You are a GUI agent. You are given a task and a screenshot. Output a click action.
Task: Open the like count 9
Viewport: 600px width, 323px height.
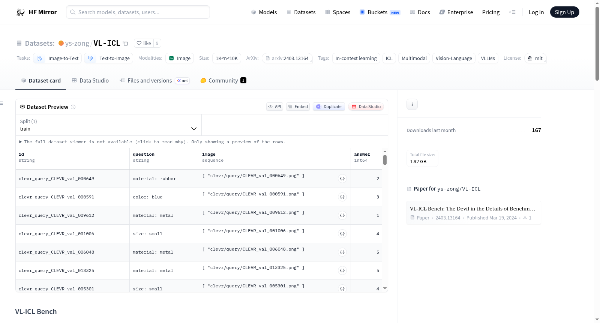click(157, 43)
